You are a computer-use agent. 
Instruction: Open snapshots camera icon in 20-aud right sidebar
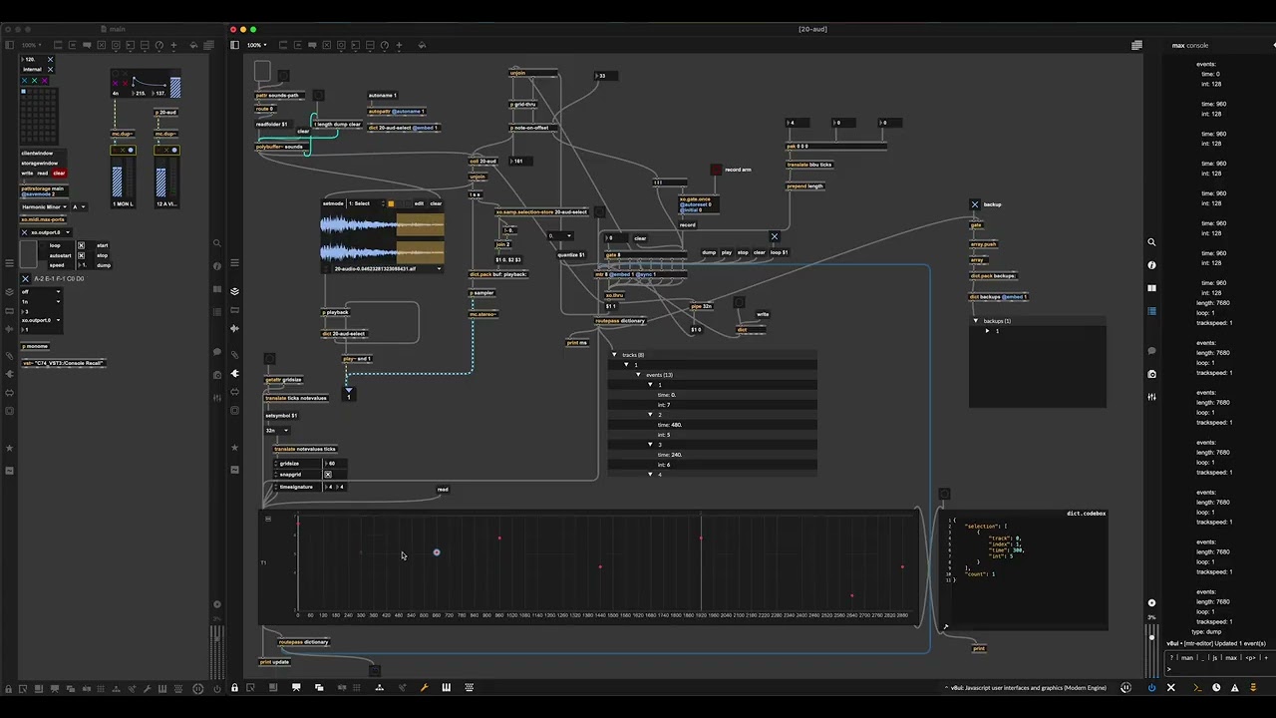coord(1151,374)
